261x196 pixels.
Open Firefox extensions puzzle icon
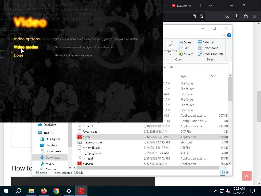click(246, 16)
